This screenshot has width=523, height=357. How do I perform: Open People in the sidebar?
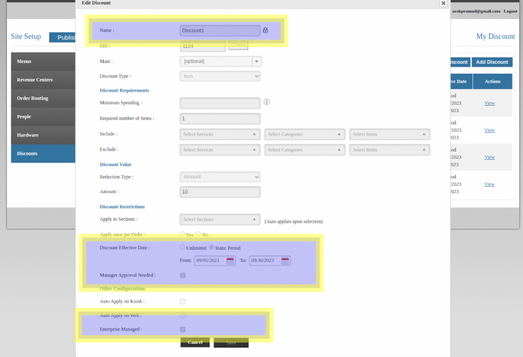click(x=43, y=117)
